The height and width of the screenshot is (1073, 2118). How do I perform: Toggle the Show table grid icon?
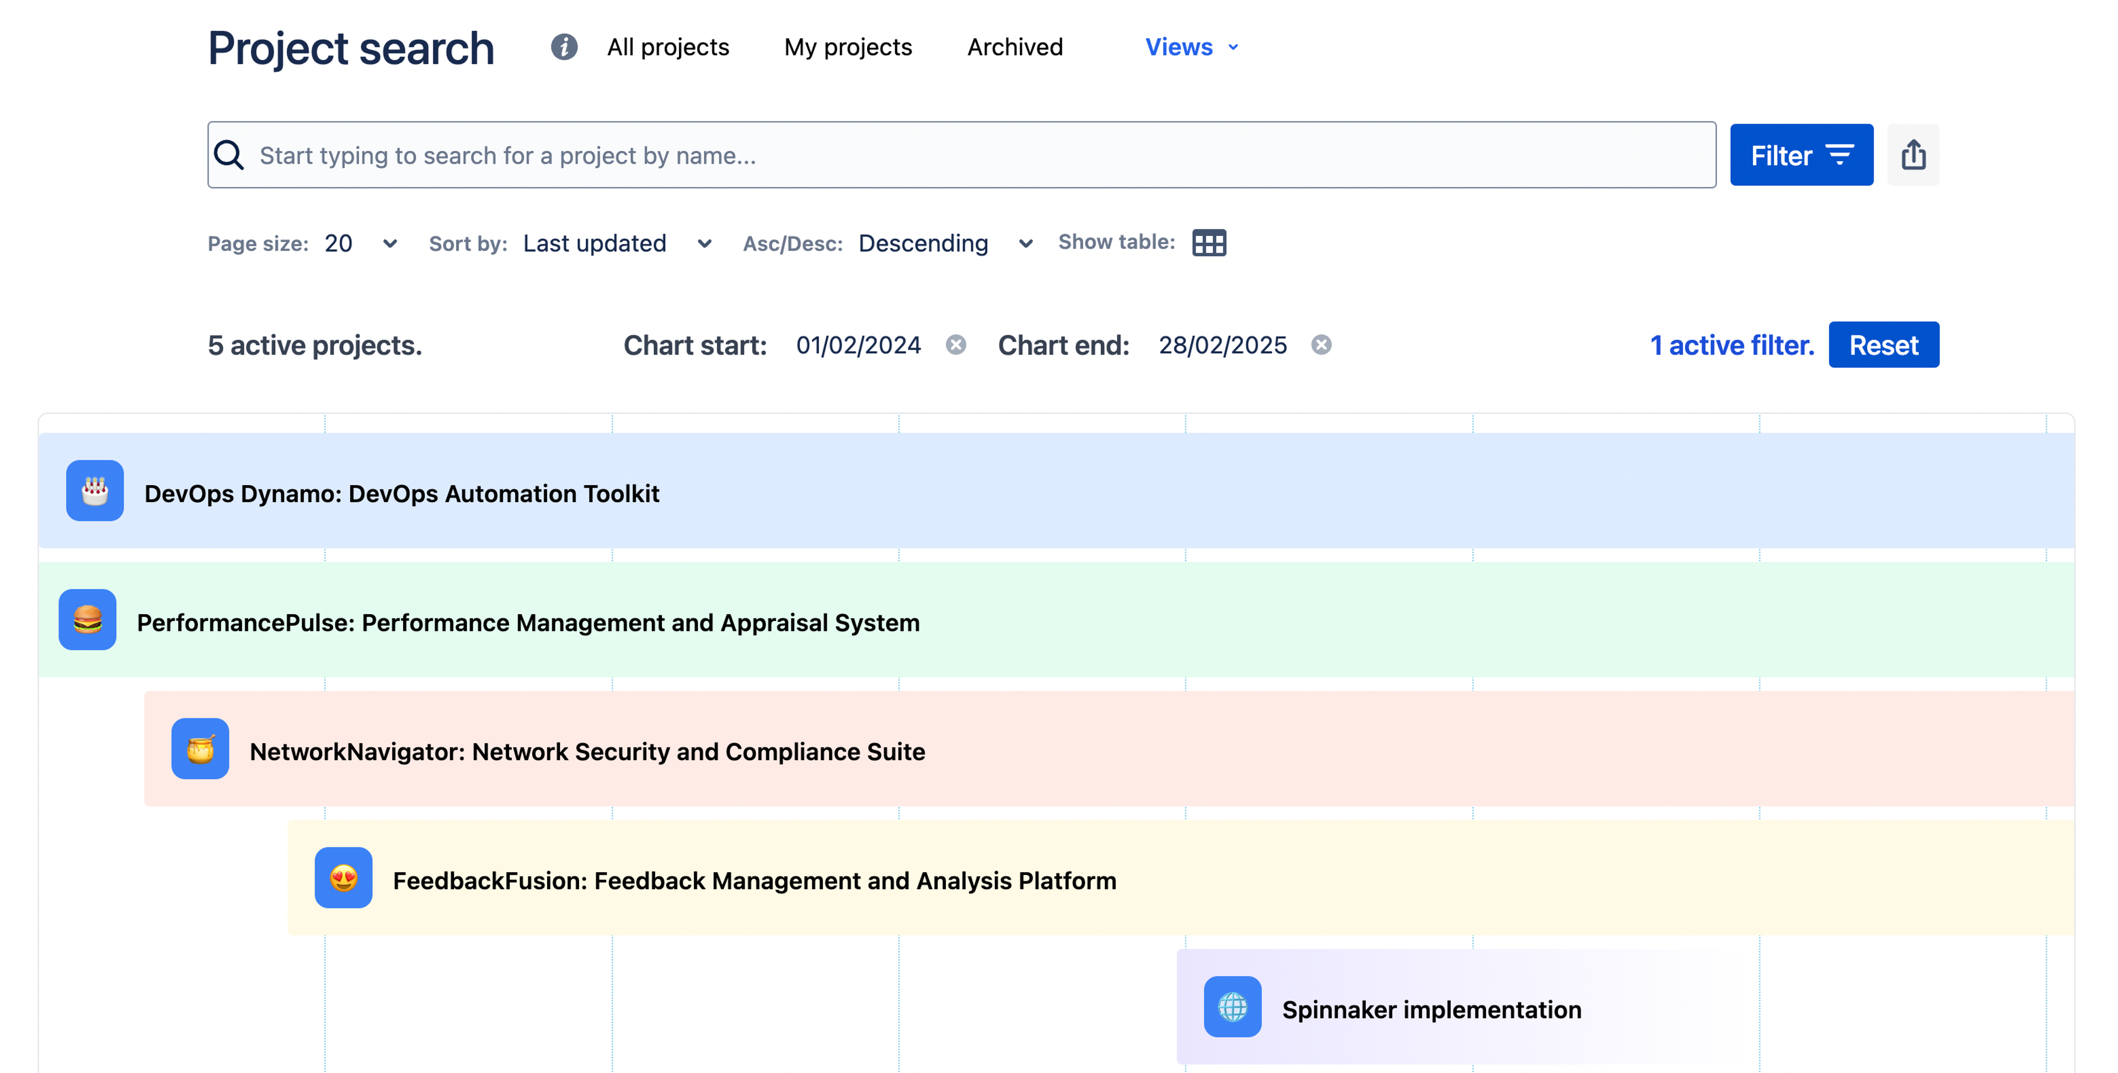click(x=1208, y=243)
